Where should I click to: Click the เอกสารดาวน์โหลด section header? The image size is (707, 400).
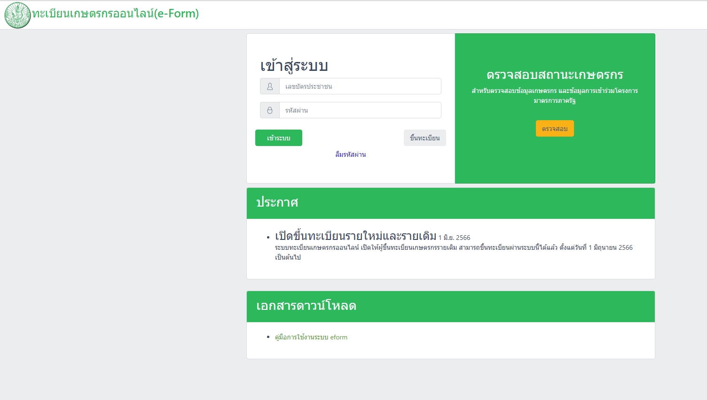click(451, 307)
